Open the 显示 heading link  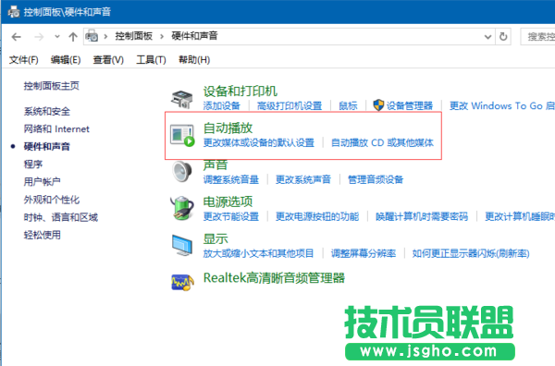(x=216, y=238)
